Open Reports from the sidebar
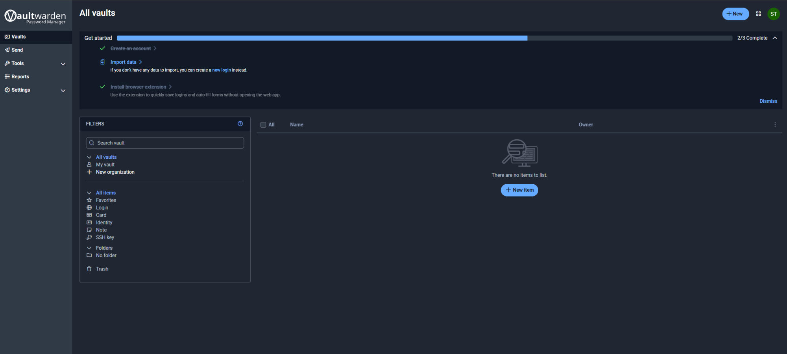 coord(20,77)
